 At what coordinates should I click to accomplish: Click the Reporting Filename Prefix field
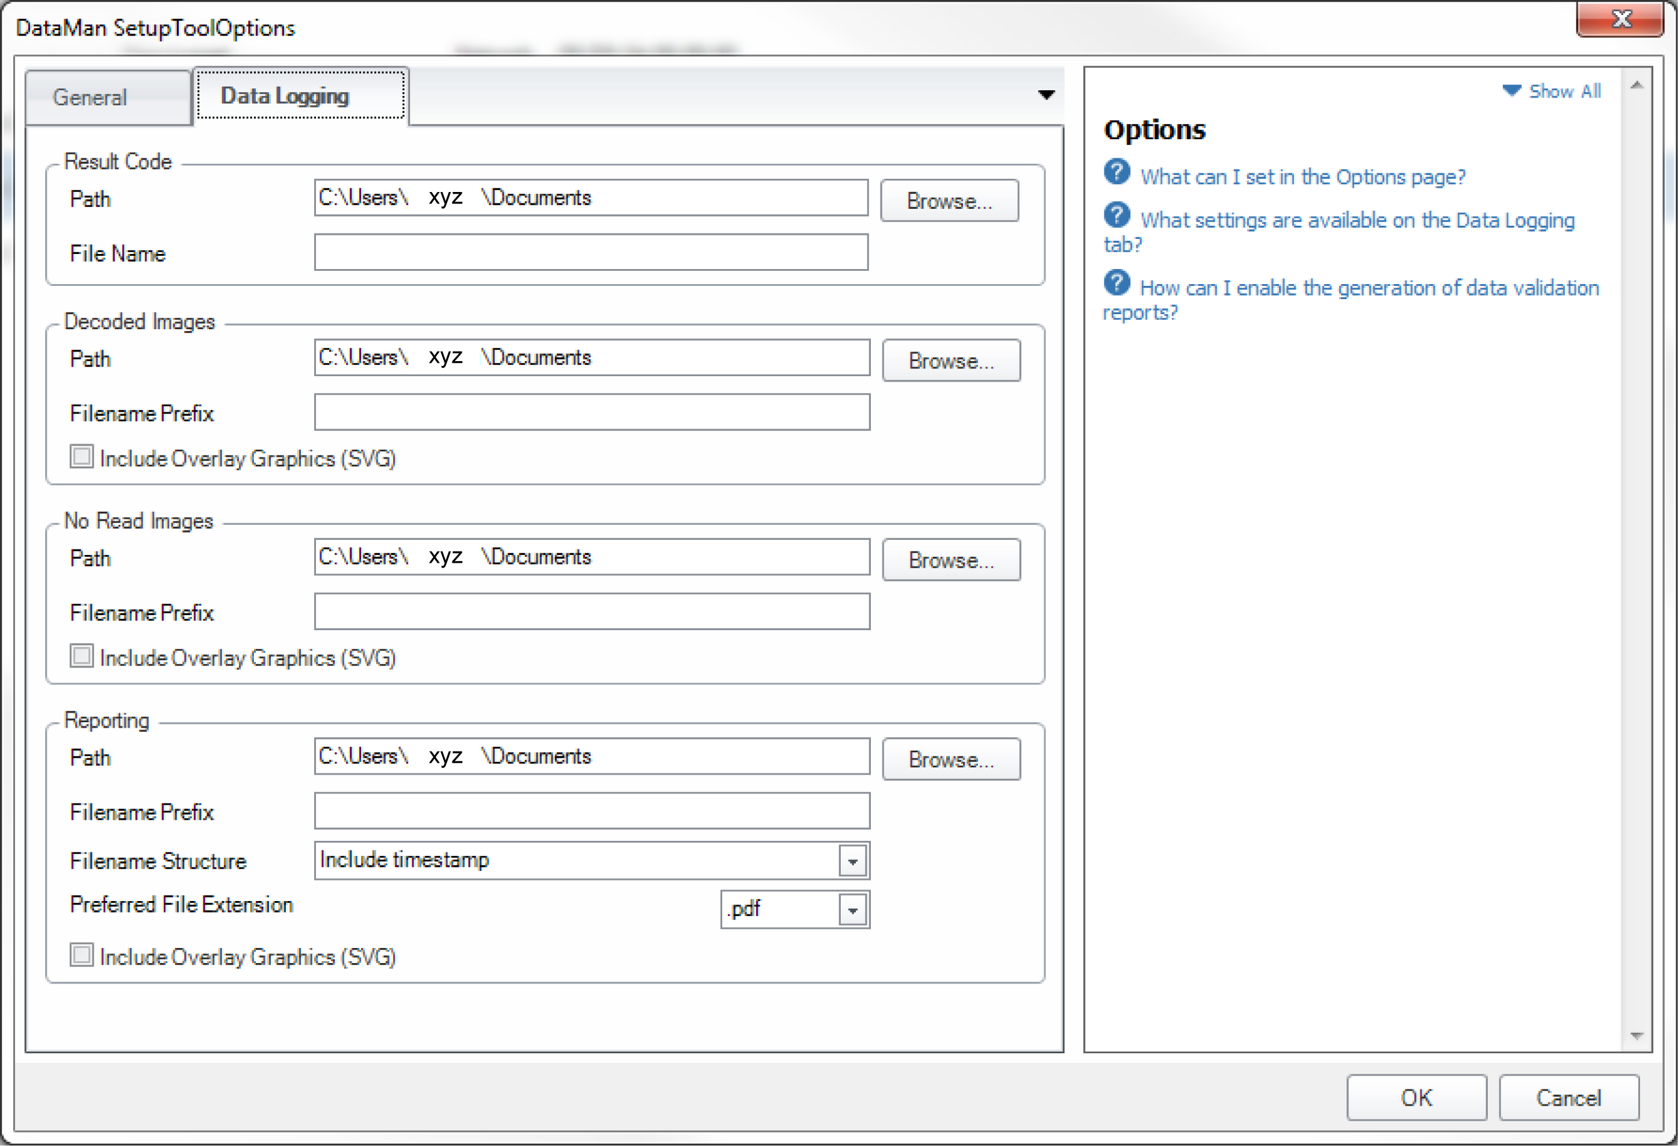point(592,812)
